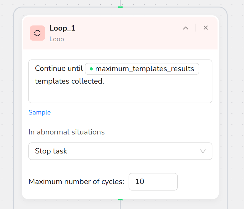Edit the Maximum number of cycles field
This screenshot has height=209, width=244.
(x=153, y=182)
